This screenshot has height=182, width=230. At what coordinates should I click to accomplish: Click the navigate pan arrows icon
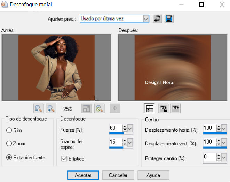(115, 108)
